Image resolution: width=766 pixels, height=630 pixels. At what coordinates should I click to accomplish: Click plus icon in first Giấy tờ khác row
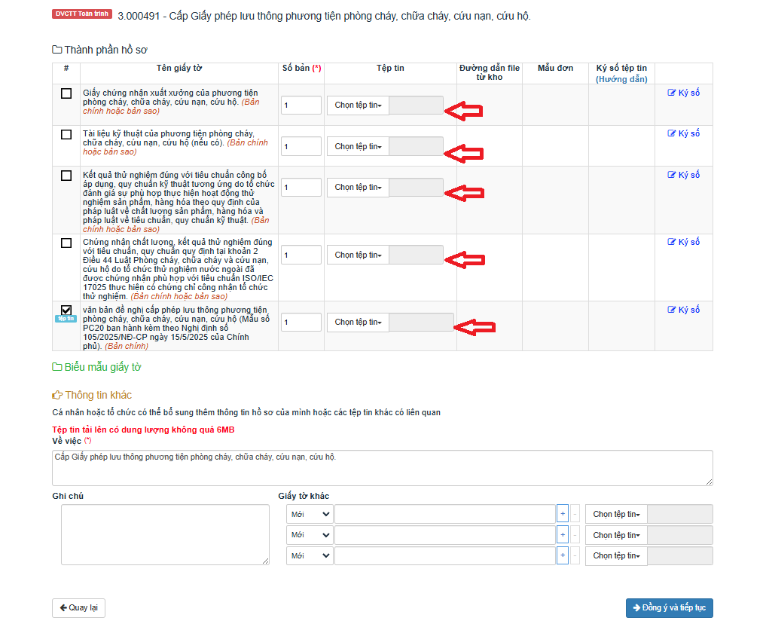point(562,514)
